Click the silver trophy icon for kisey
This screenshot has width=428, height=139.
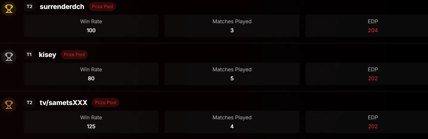(x=9, y=57)
